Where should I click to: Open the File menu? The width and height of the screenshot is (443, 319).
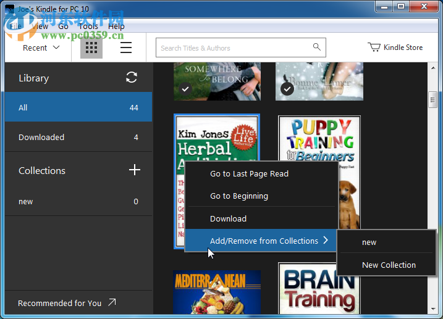pos(15,27)
